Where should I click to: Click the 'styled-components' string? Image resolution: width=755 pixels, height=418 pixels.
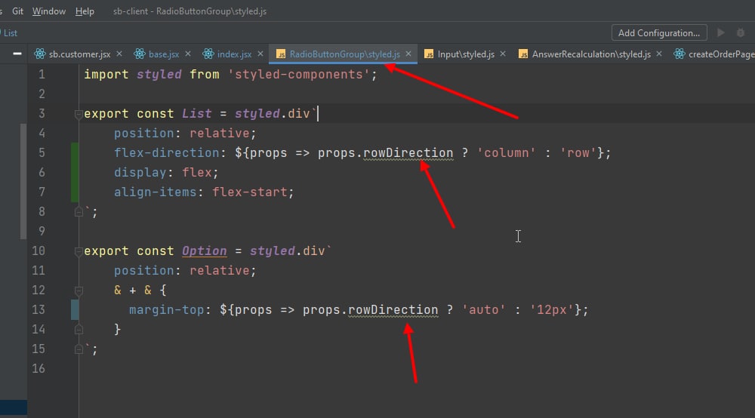298,75
